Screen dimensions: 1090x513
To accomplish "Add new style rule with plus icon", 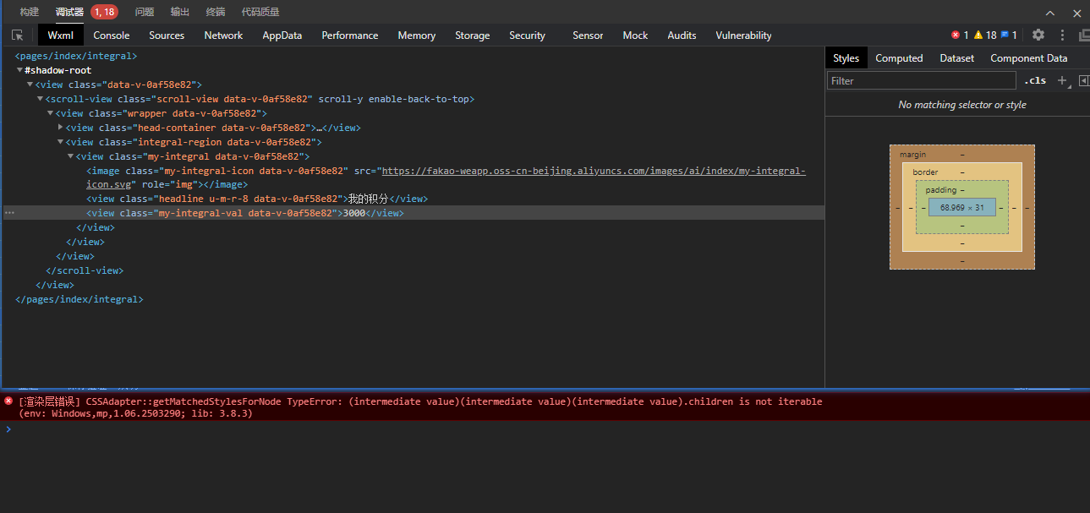I will 1063,80.
